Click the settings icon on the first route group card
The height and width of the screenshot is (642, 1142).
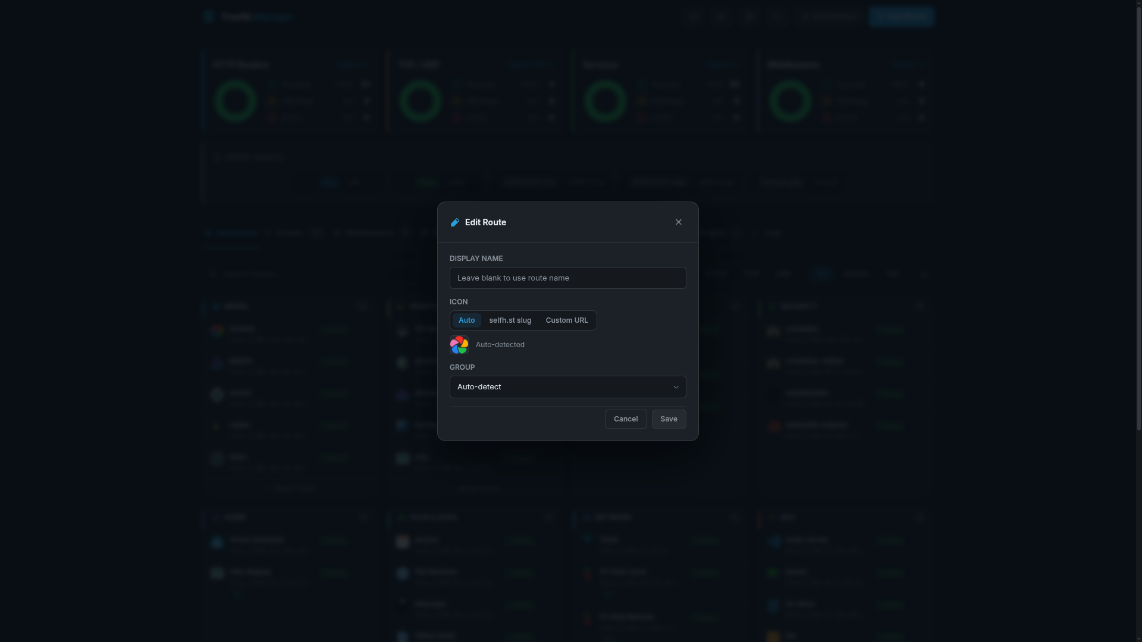tap(363, 306)
